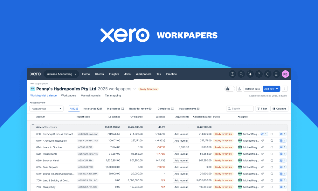The image size is (318, 191).
Task: Click the Refresh data button
Action: [252, 89]
